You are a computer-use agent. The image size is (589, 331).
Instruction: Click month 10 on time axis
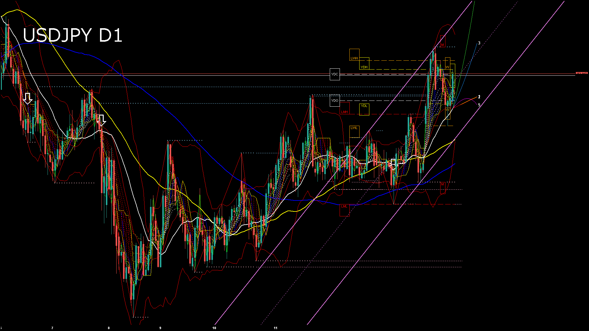pyautogui.click(x=214, y=328)
